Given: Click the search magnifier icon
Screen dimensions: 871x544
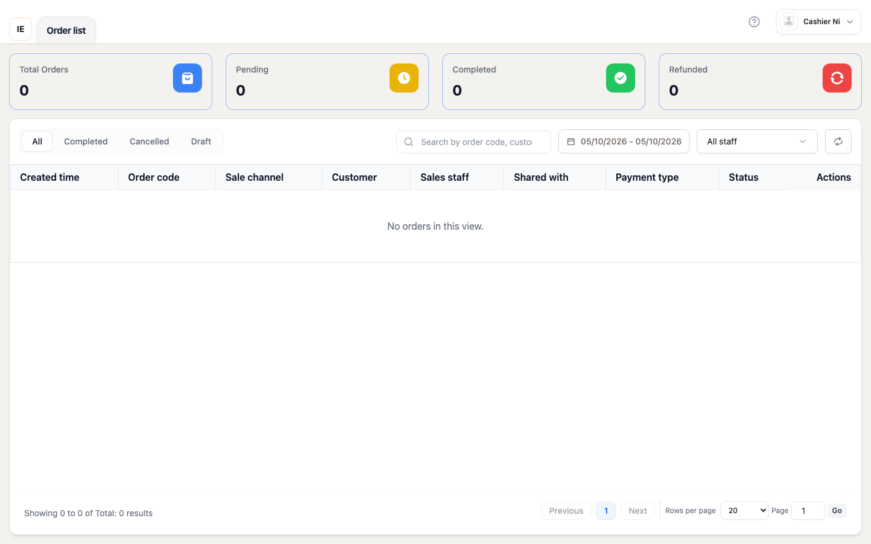Looking at the screenshot, I should tap(409, 142).
